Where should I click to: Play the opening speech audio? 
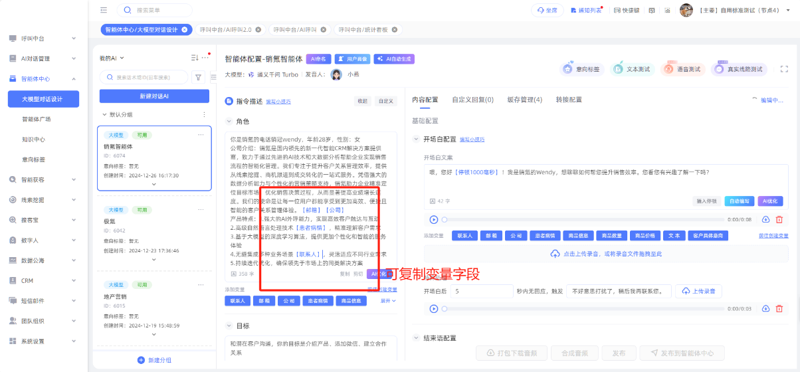tap(434, 219)
